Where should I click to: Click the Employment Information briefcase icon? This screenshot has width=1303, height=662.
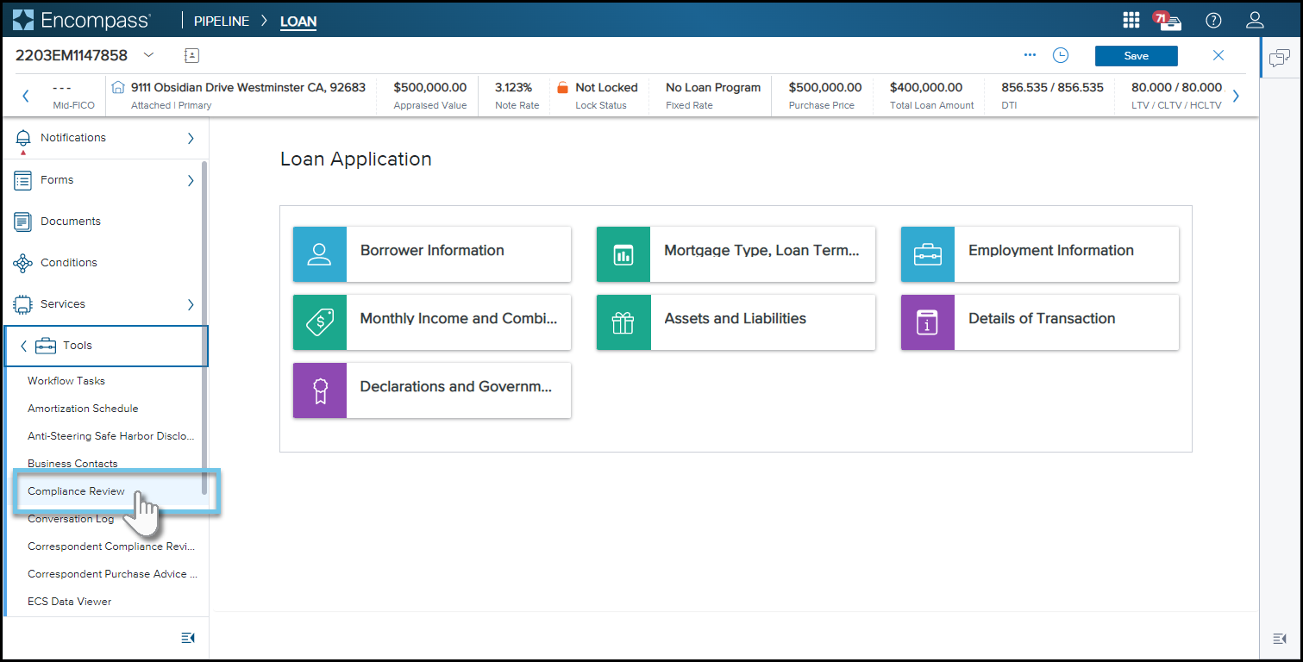click(928, 254)
